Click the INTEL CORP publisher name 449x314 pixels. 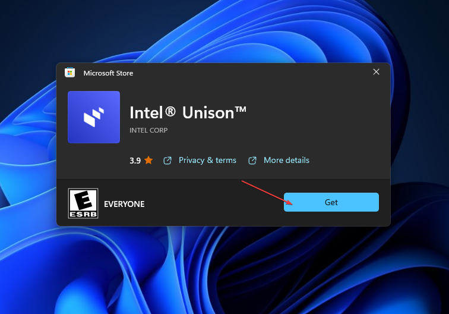(x=148, y=130)
